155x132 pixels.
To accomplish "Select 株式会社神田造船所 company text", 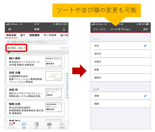I will tap(20, 108).
